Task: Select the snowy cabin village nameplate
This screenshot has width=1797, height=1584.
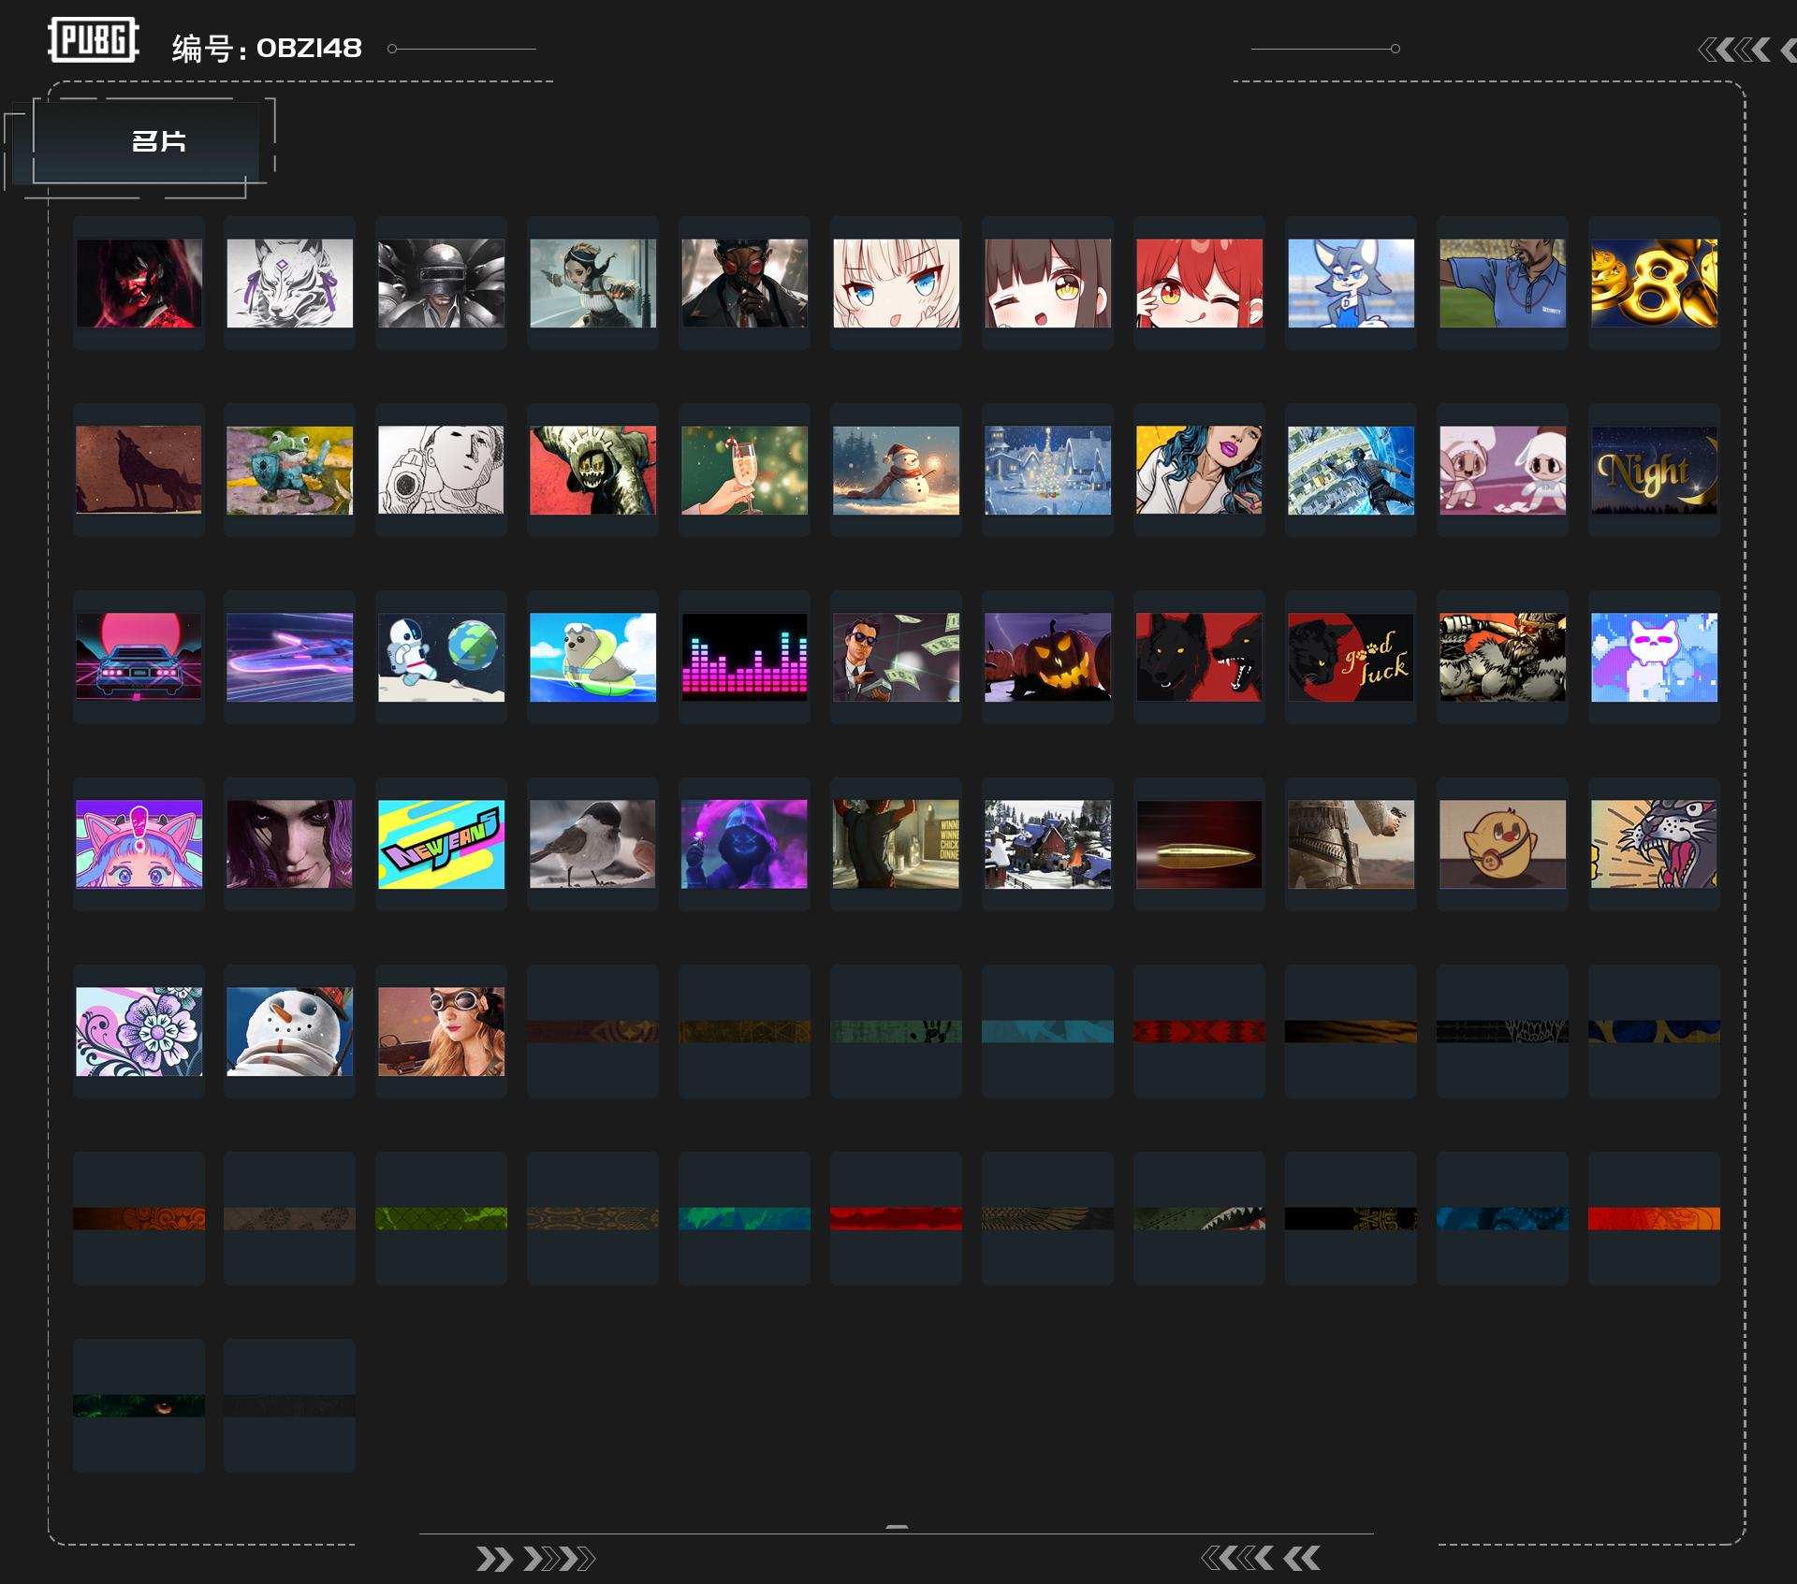Action: [x=1048, y=844]
